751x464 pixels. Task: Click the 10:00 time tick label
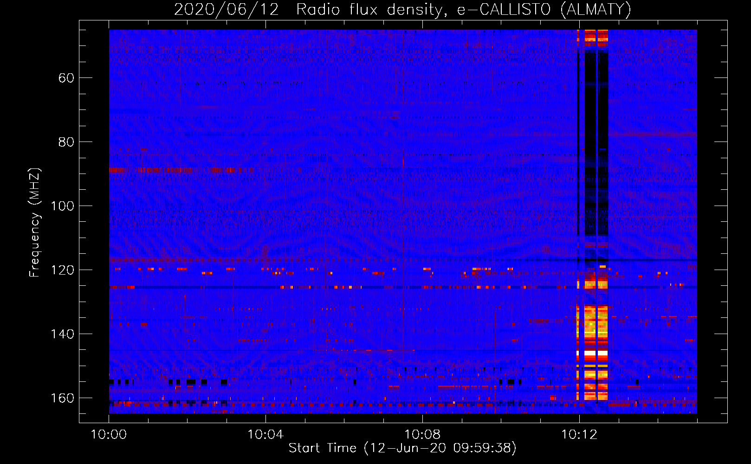click(109, 434)
